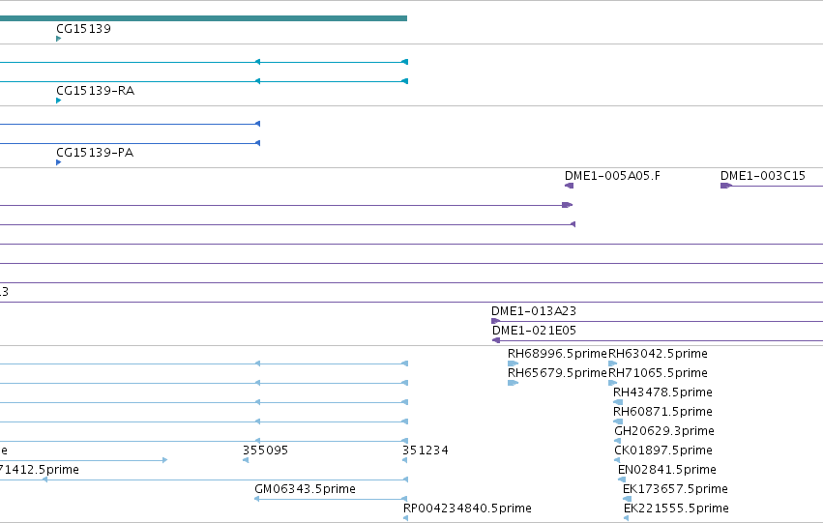823x523 pixels.
Task: Click the DME1-003C15 feature start glyph
Action: 726,186
